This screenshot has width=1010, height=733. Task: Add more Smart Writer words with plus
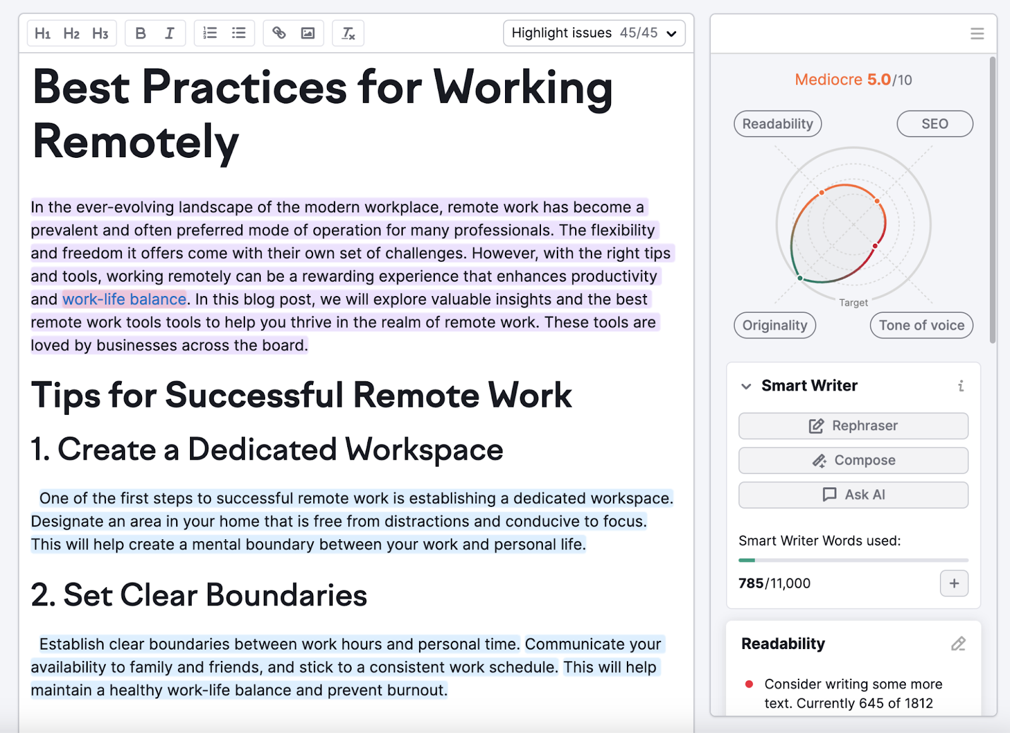click(x=954, y=583)
